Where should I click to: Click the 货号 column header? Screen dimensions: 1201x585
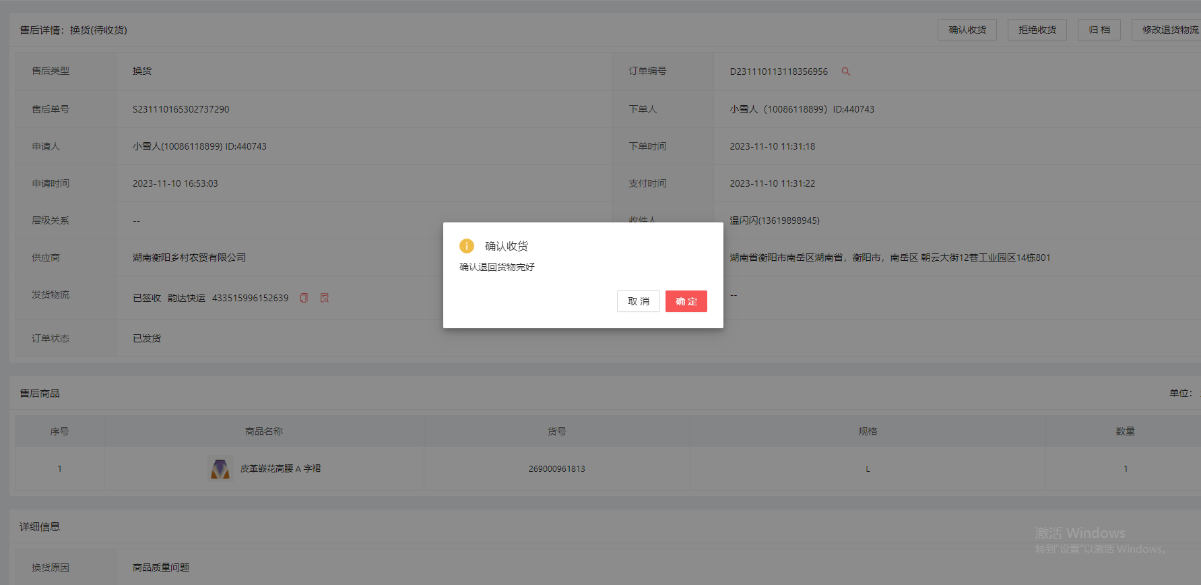(556, 431)
